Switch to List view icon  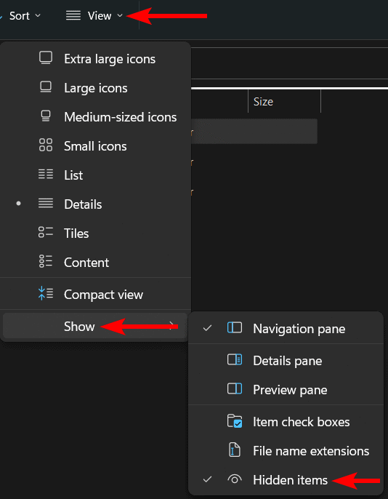point(46,175)
